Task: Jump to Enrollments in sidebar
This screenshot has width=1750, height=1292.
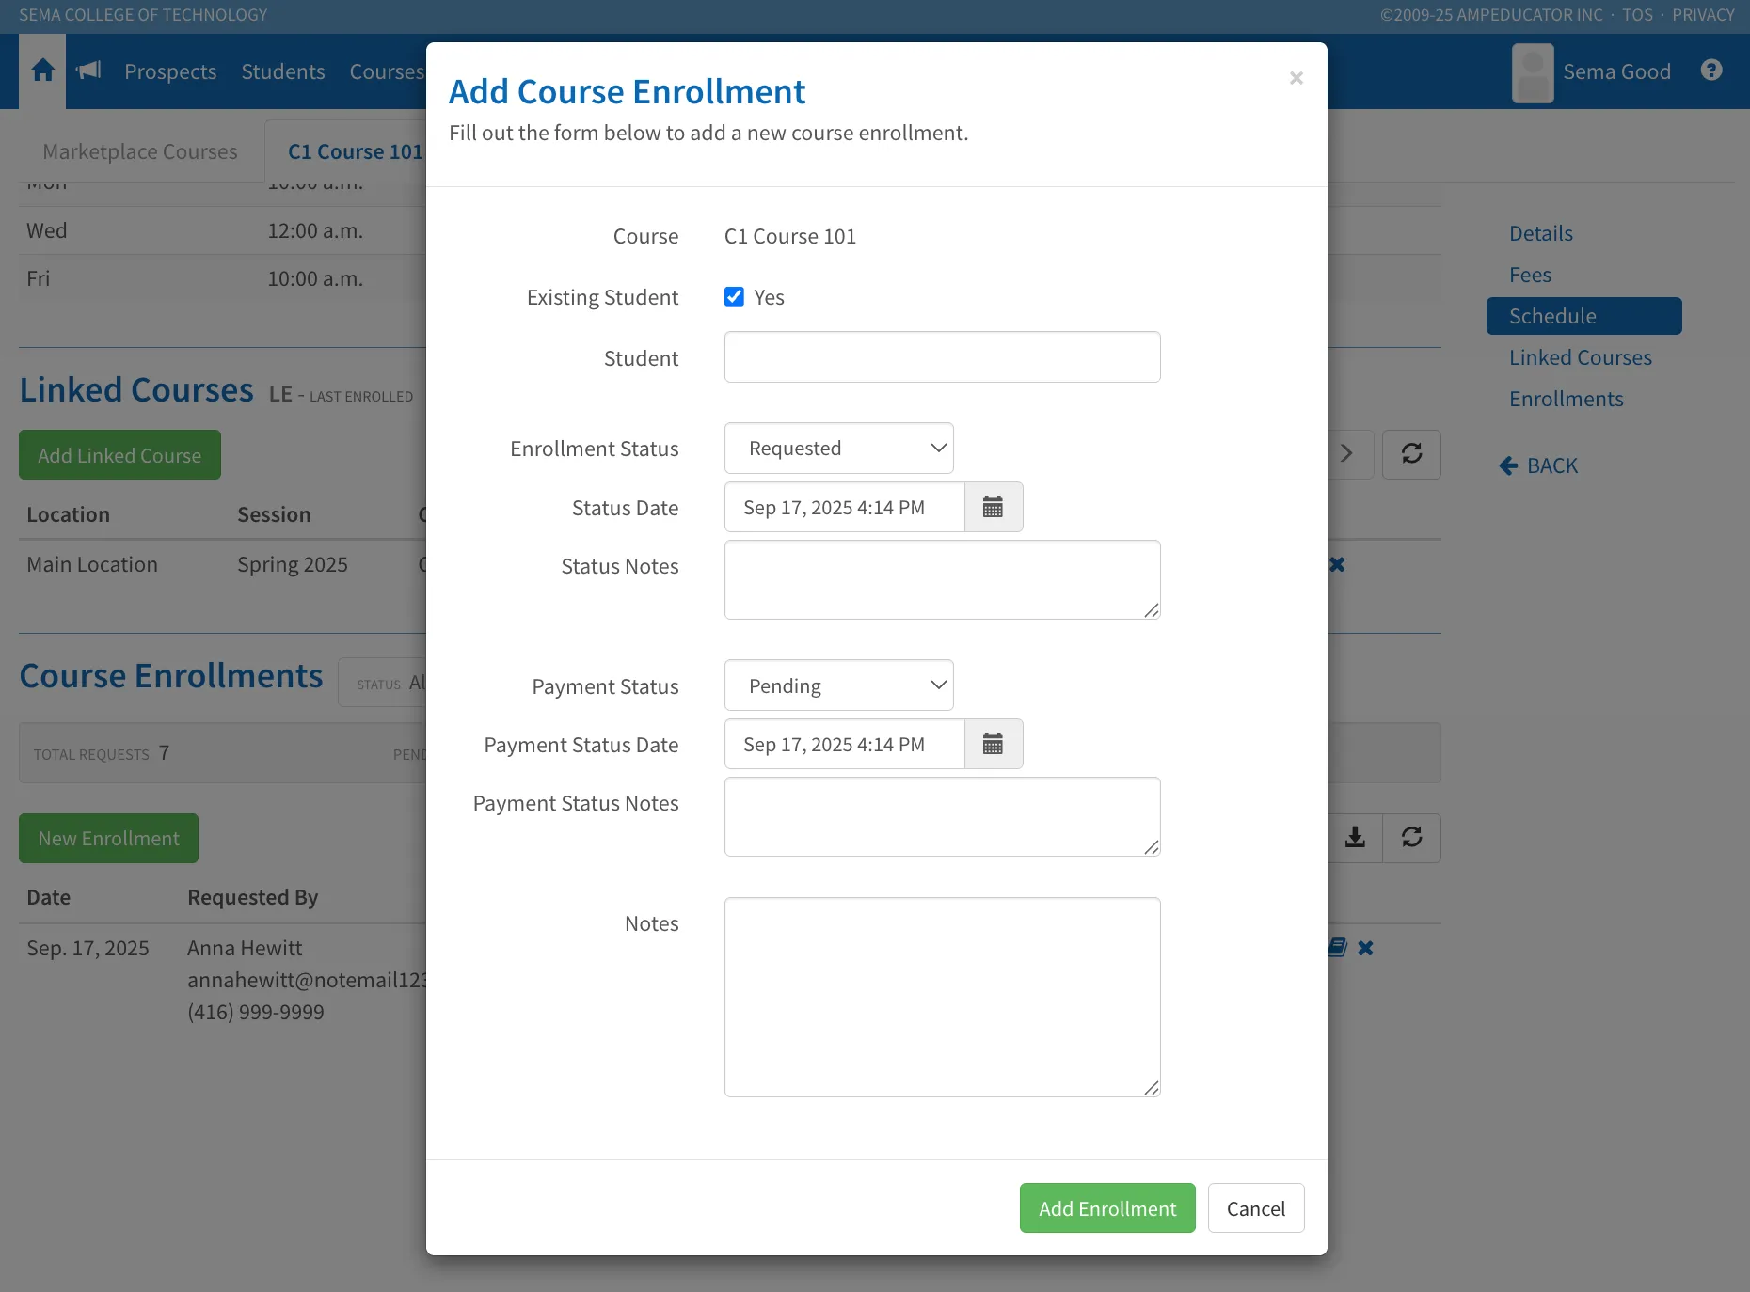Action: 1567,399
